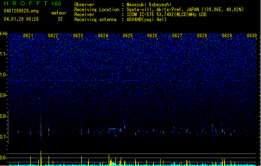Click the 1.1 kHz axis label
The height and width of the screenshot is (166, 261).
pyautogui.click(x=4, y=54)
